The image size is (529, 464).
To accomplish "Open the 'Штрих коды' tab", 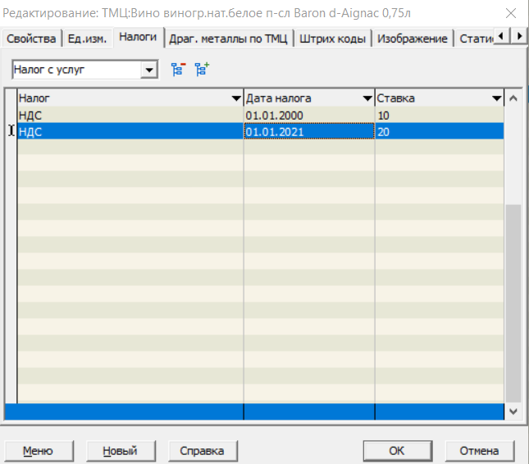I will [332, 39].
